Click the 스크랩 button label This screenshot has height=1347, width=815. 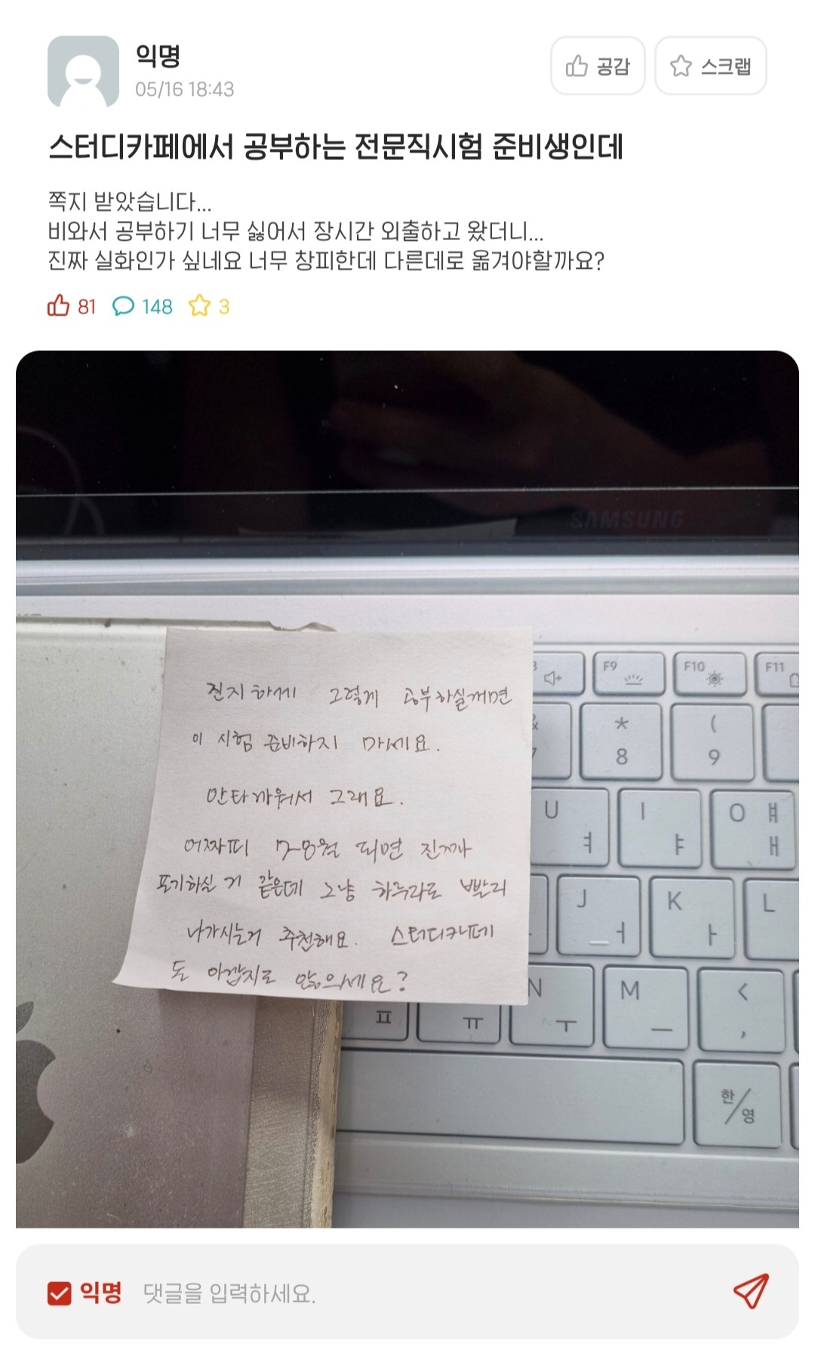726,66
